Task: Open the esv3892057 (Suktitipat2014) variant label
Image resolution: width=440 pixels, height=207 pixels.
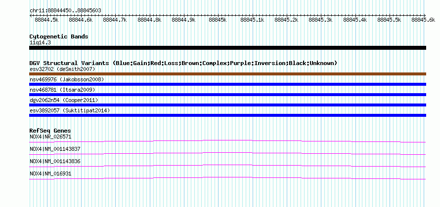Action: tap(70, 111)
